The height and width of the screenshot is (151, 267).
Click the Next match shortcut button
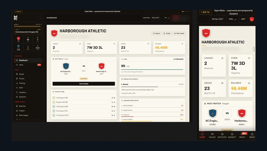click(x=179, y=33)
